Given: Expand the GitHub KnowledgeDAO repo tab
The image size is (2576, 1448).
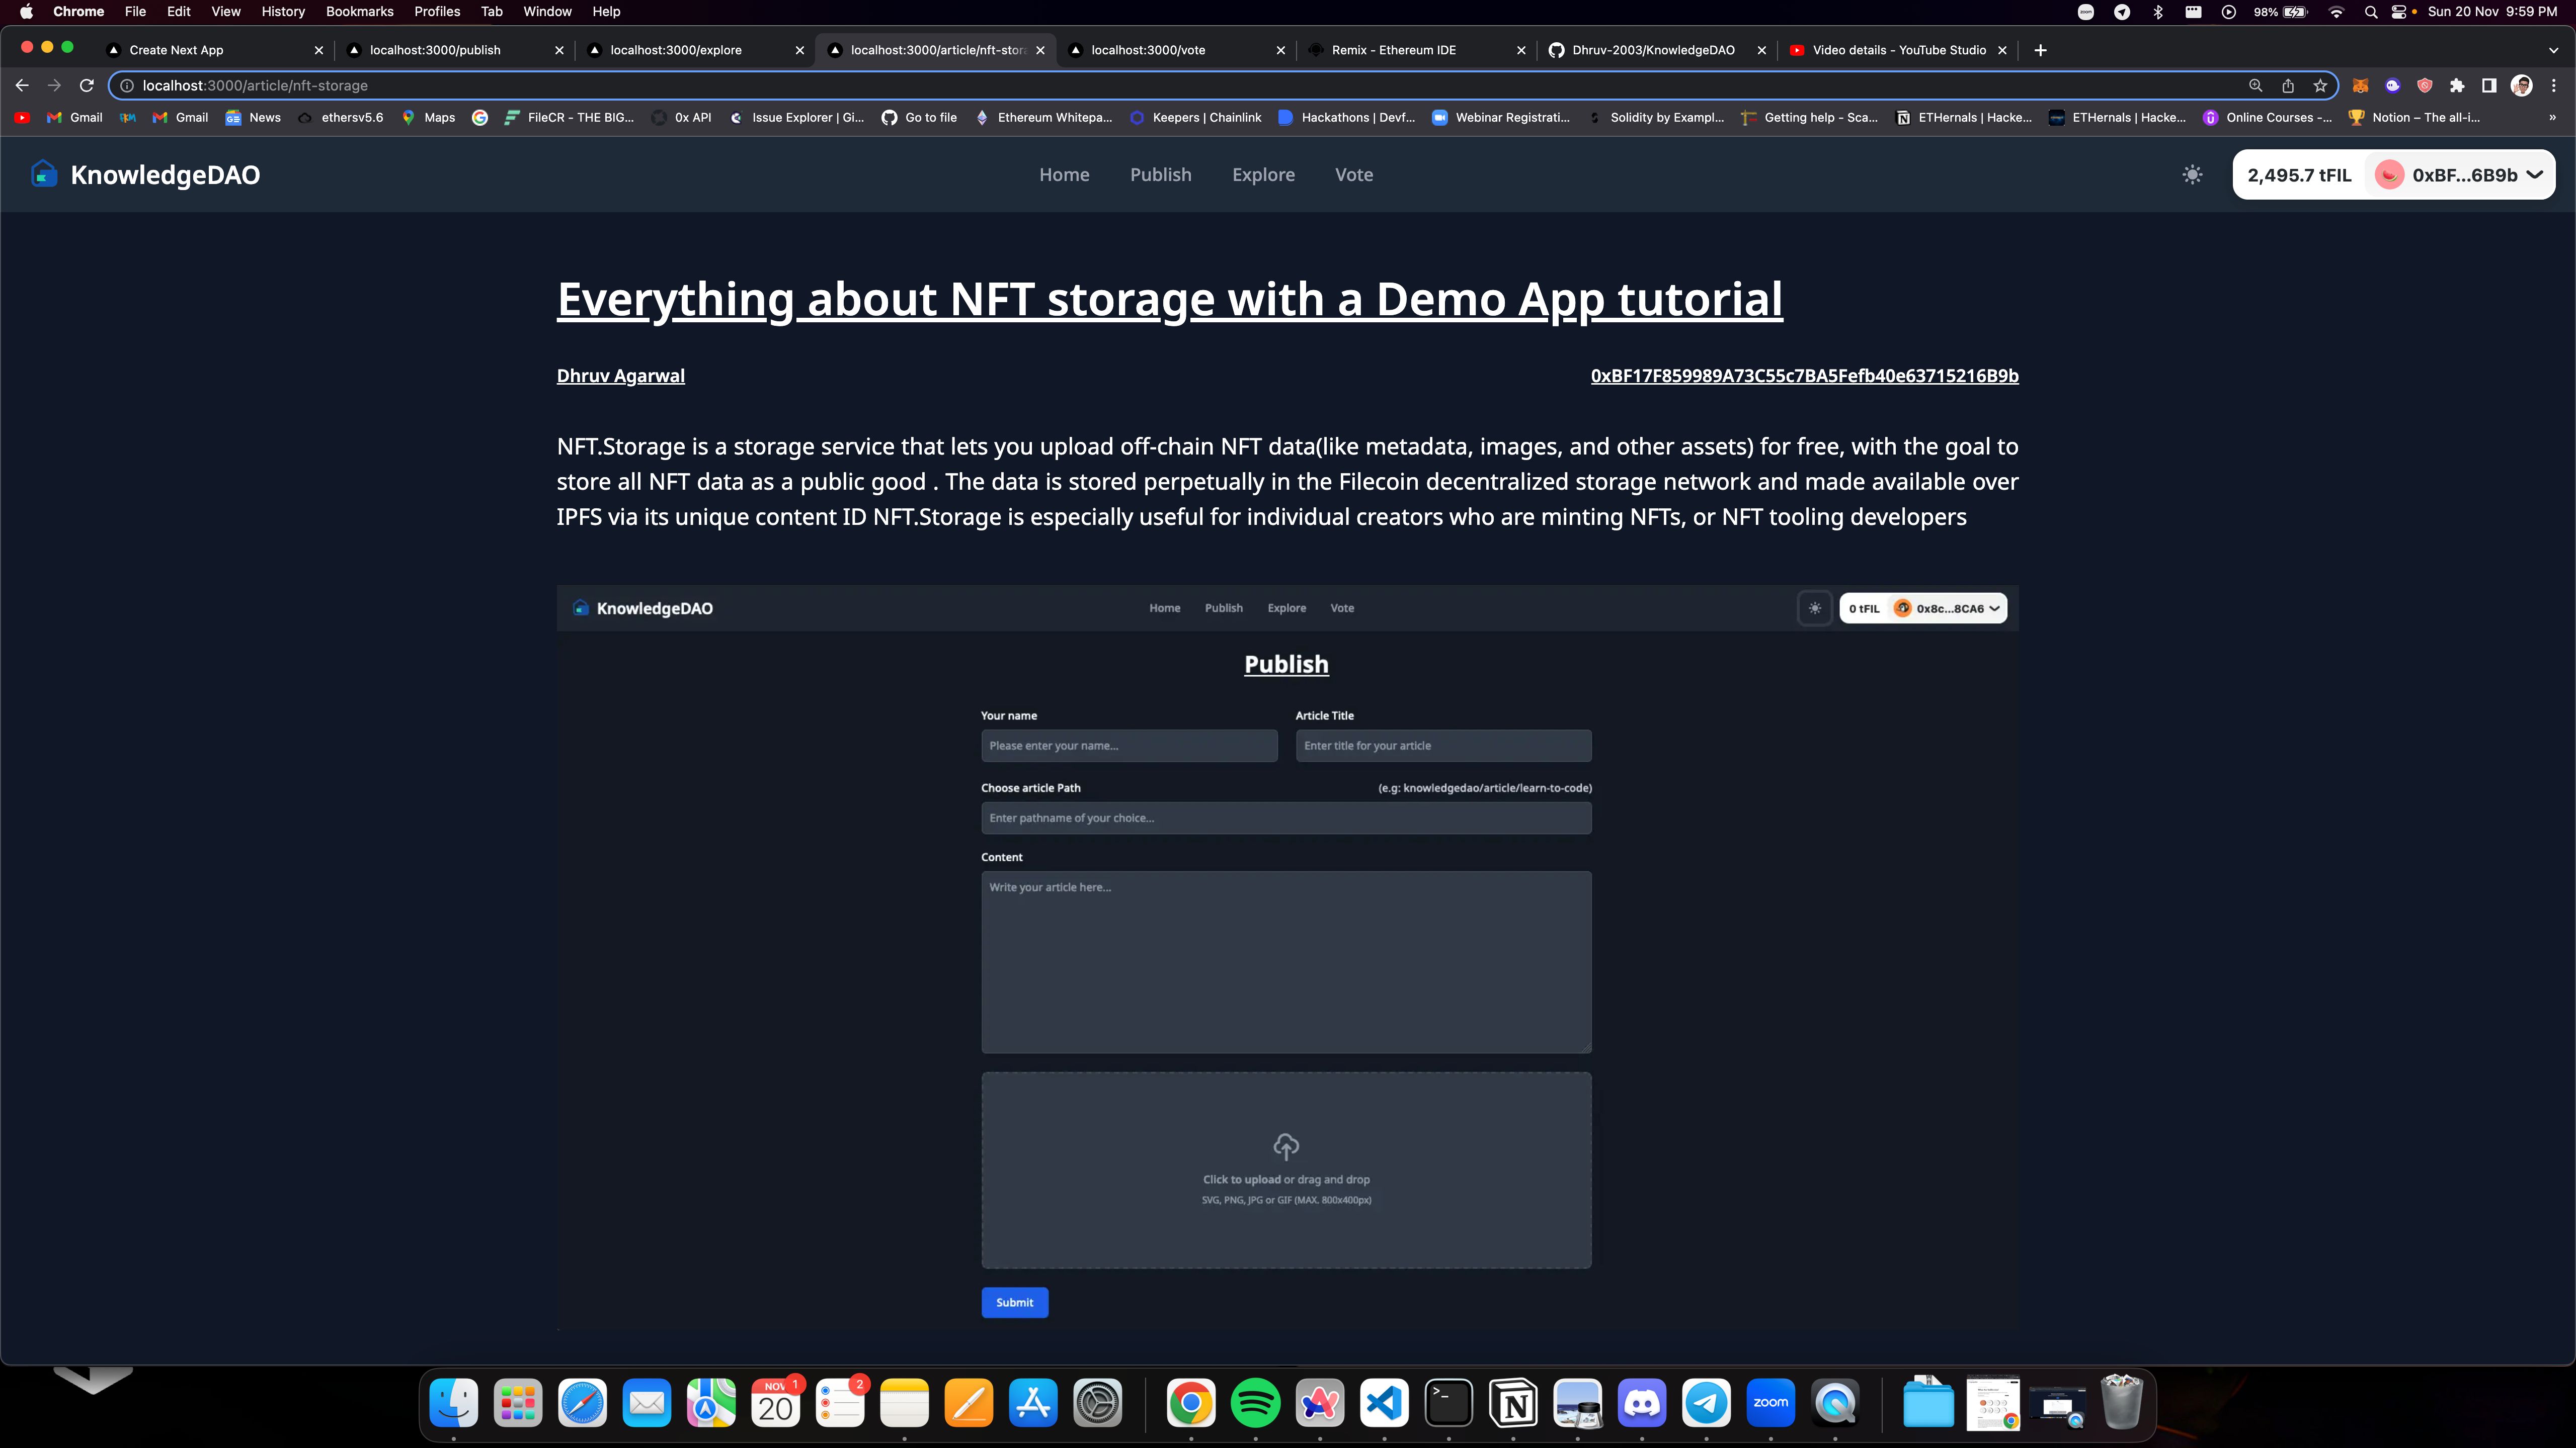Looking at the screenshot, I should click(1645, 49).
